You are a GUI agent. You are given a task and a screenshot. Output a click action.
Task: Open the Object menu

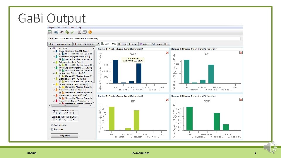52,28
